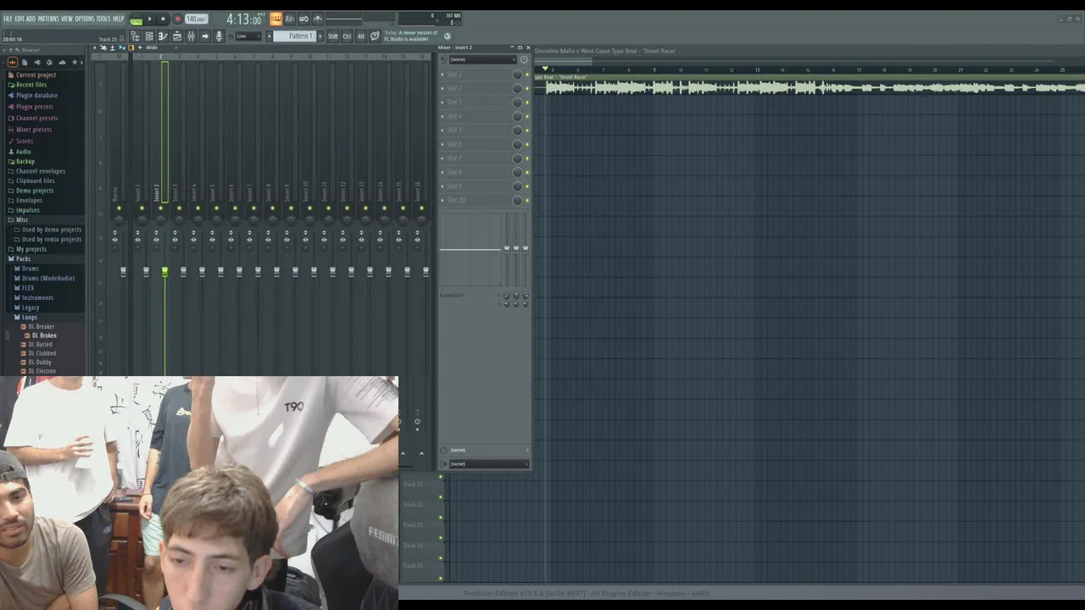
Task: Click the Shift key button
Action: point(333,36)
